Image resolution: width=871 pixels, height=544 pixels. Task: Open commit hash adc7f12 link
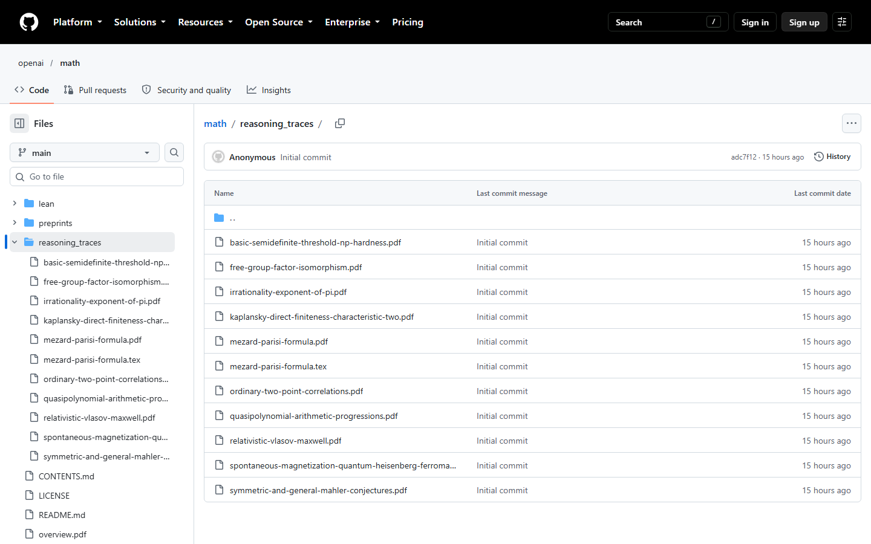pyautogui.click(x=743, y=157)
